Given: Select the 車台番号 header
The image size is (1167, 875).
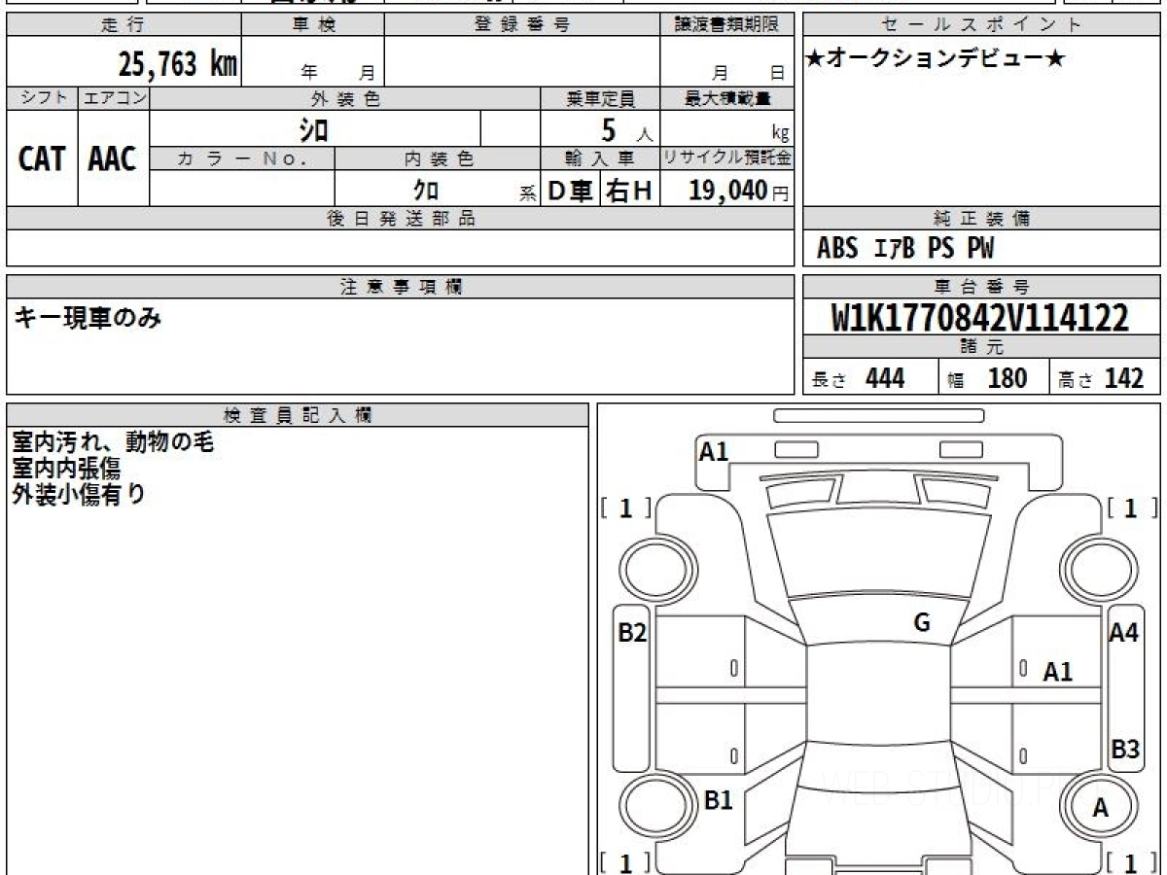Looking at the screenshot, I should [982, 287].
